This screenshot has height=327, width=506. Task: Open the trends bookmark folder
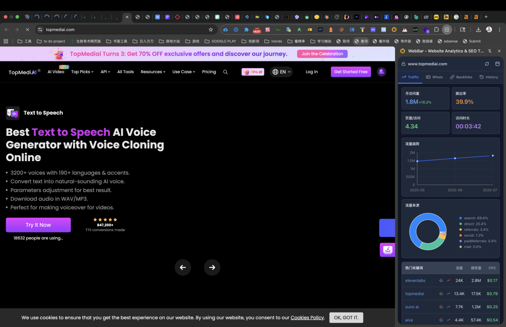click(x=273, y=41)
